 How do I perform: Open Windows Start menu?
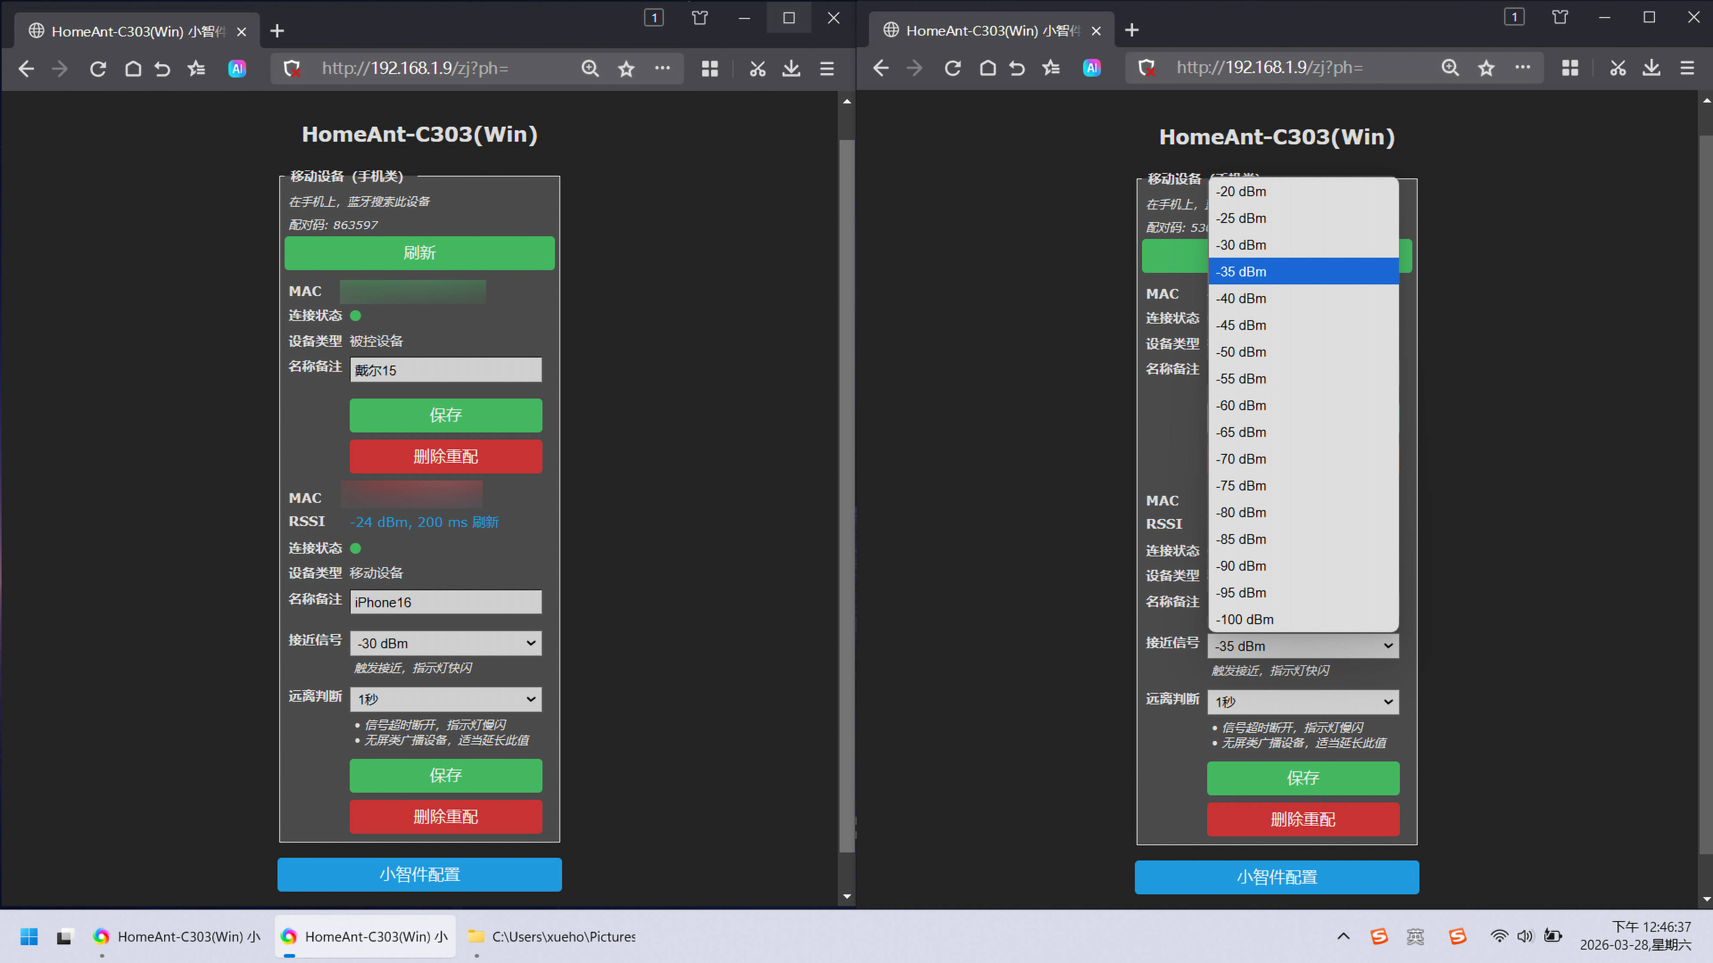(29, 936)
